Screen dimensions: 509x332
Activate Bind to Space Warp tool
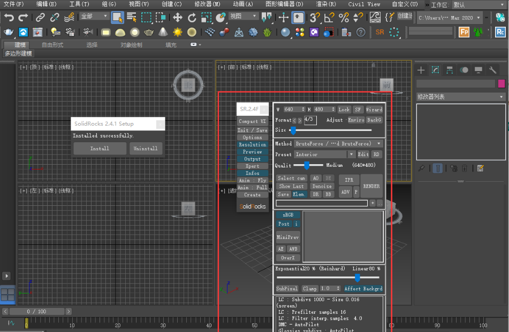coord(69,17)
